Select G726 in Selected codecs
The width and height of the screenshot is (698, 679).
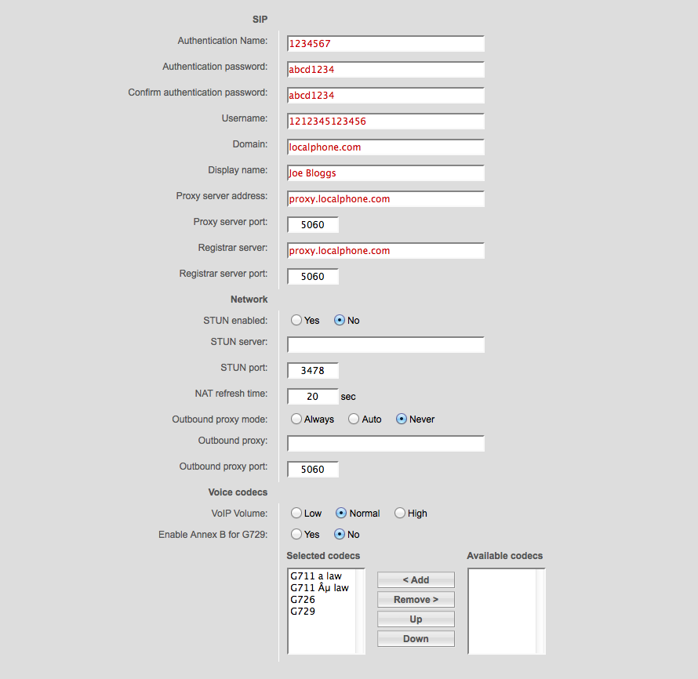pyautogui.click(x=322, y=599)
